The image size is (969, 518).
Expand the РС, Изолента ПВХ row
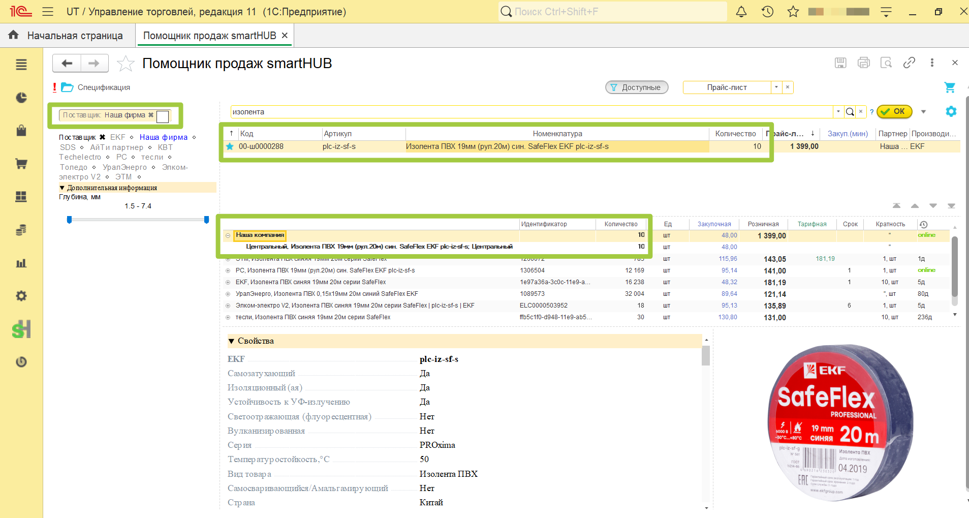pos(228,270)
